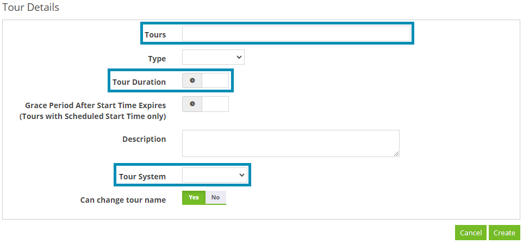Screen dimensions: 523x244
Task: Click the Description box resize grip icon
Action: [x=396, y=154]
